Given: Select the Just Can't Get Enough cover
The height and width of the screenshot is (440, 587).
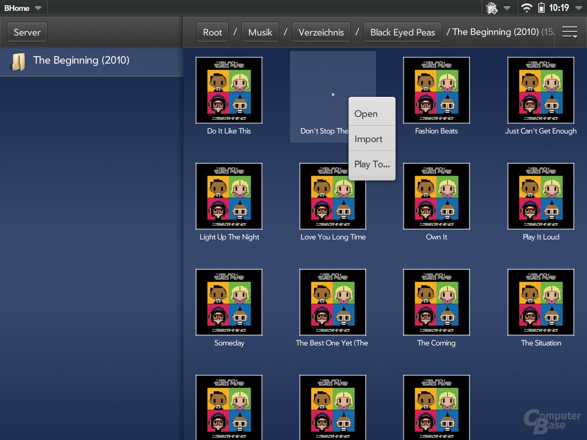Looking at the screenshot, I should coord(541,90).
